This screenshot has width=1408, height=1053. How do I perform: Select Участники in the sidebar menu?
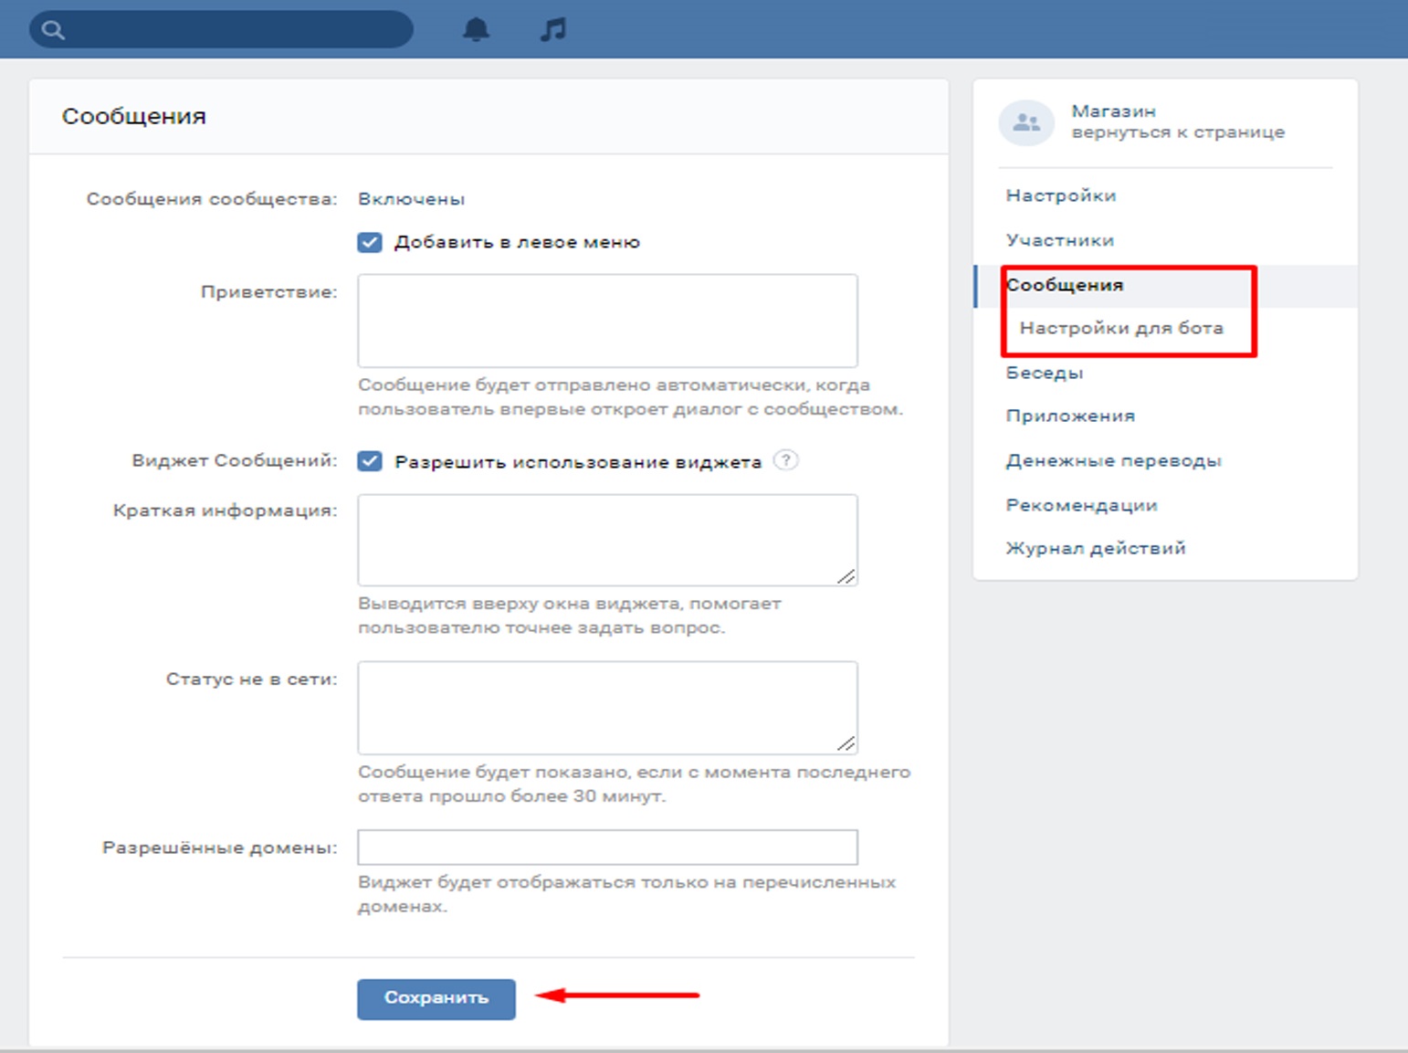point(1059,240)
